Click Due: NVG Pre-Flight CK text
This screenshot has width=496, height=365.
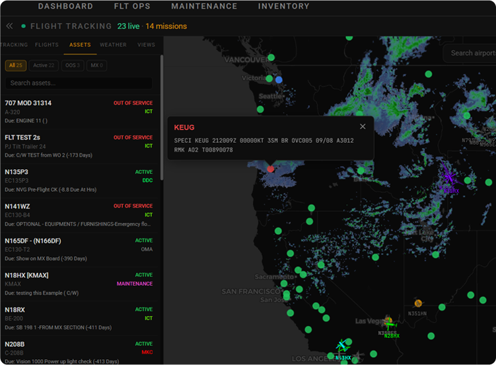(x=51, y=190)
